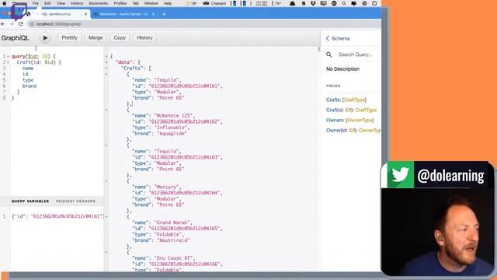The height and width of the screenshot is (280, 497).
Task: Click "McKenzie 125" value in results
Action: pyautogui.click(x=175, y=116)
